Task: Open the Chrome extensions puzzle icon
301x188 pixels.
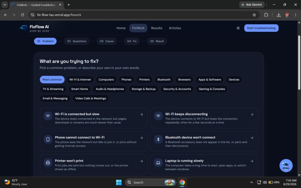Action: coord(266,15)
